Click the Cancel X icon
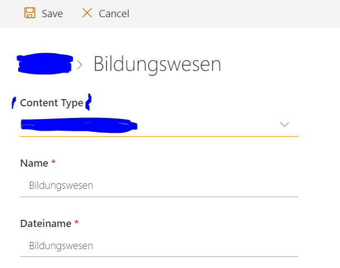The image size is (340, 268). 87,13
